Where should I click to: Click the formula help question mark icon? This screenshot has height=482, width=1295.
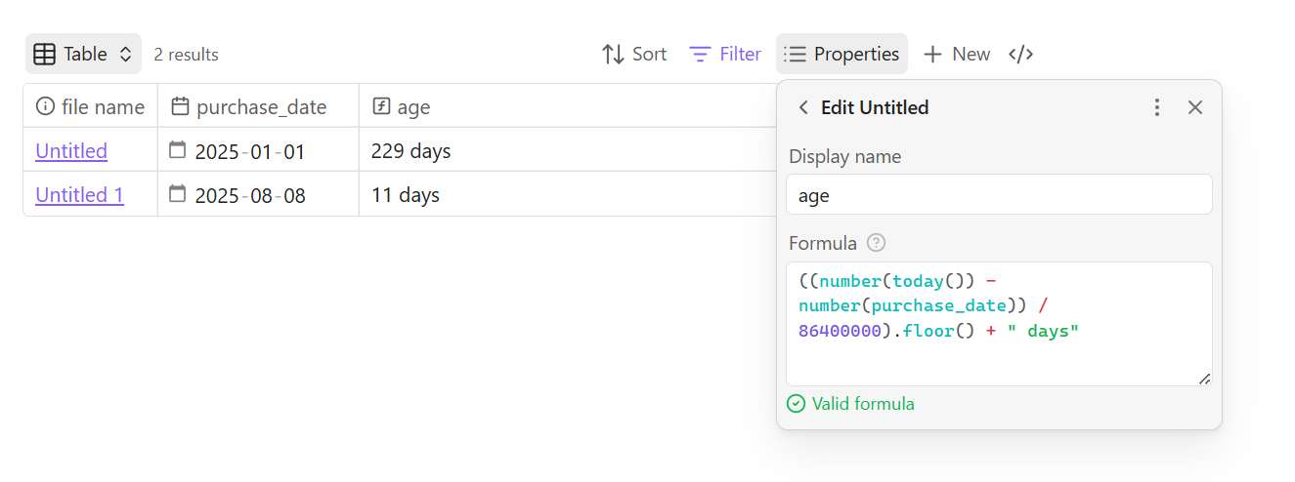[877, 243]
